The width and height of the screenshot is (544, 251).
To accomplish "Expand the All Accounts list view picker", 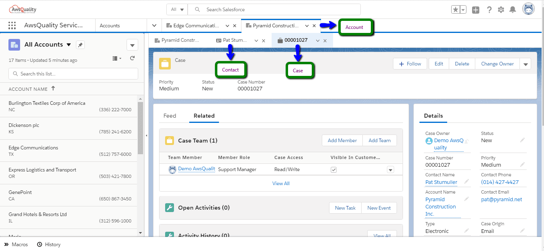I will click(x=69, y=45).
